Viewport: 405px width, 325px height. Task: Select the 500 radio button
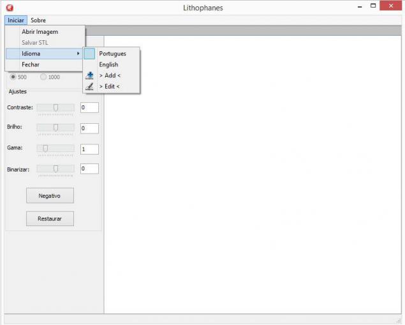13,77
